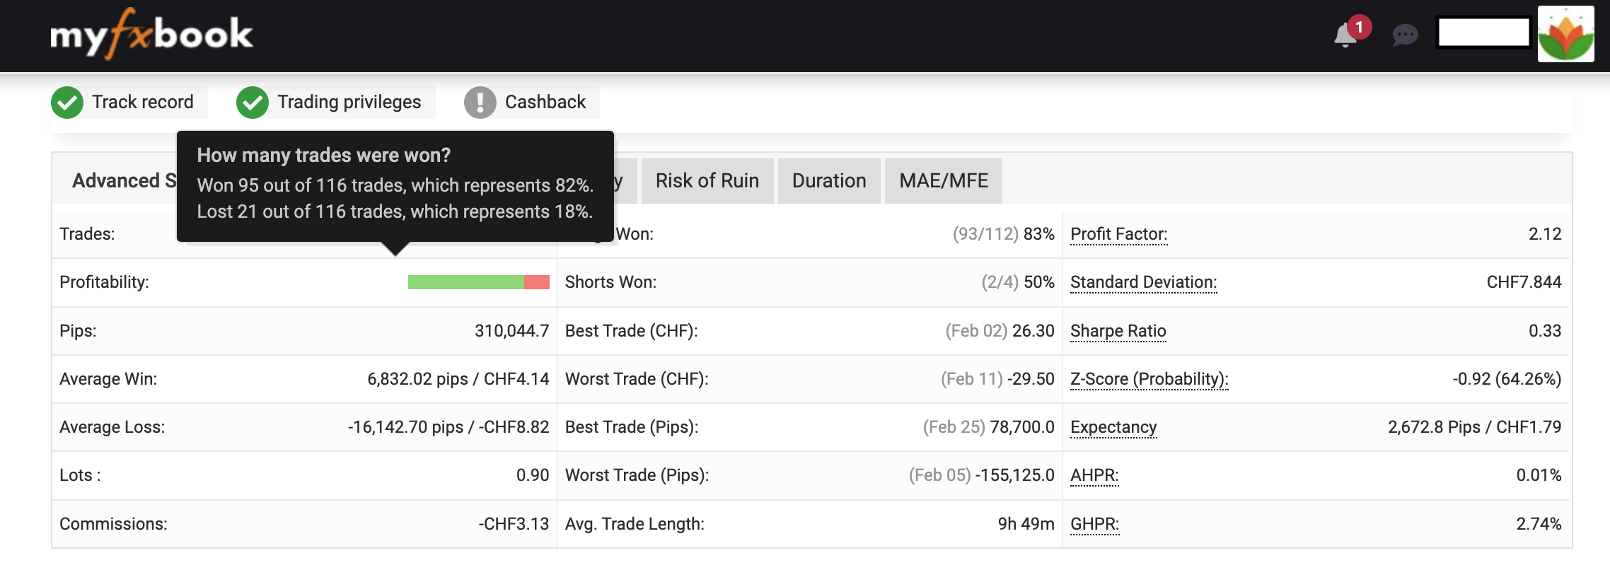1610x570 pixels.
Task: Click the Z-Score (Probability) link
Action: coord(1149,379)
